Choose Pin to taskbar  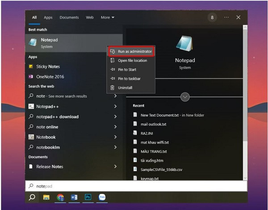pos(131,79)
